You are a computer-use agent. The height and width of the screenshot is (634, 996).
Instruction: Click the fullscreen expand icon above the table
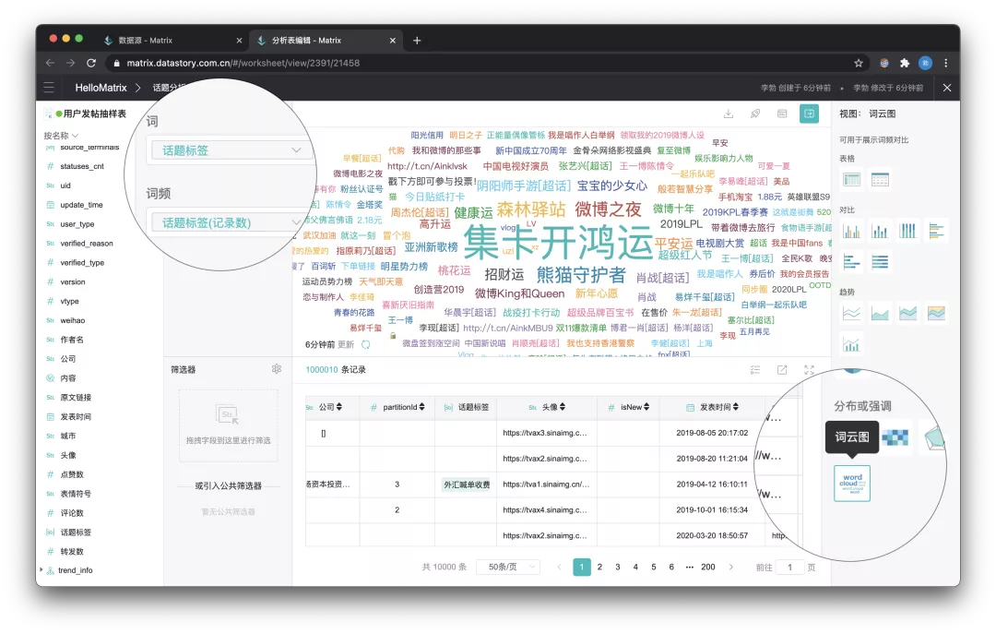click(809, 369)
